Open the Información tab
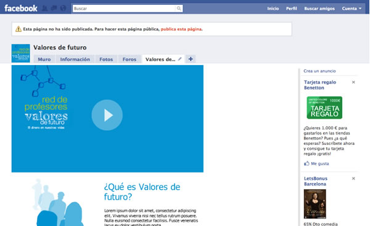Image resolution: width=370 pixels, height=226 pixels. point(75,59)
